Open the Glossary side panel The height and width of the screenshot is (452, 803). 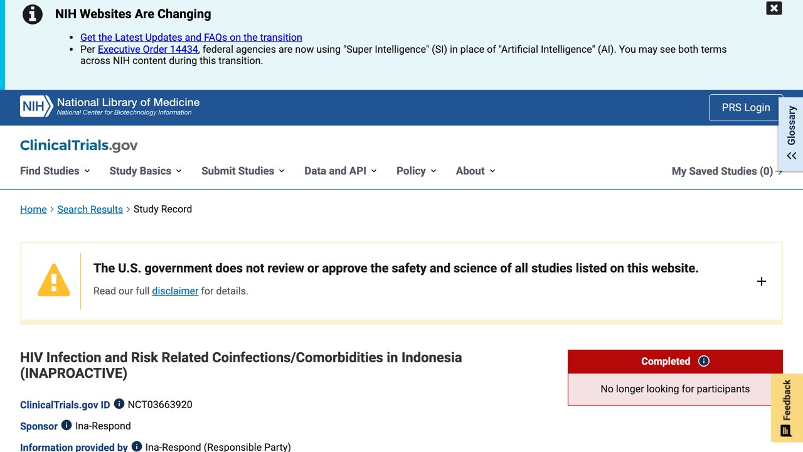click(x=792, y=133)
